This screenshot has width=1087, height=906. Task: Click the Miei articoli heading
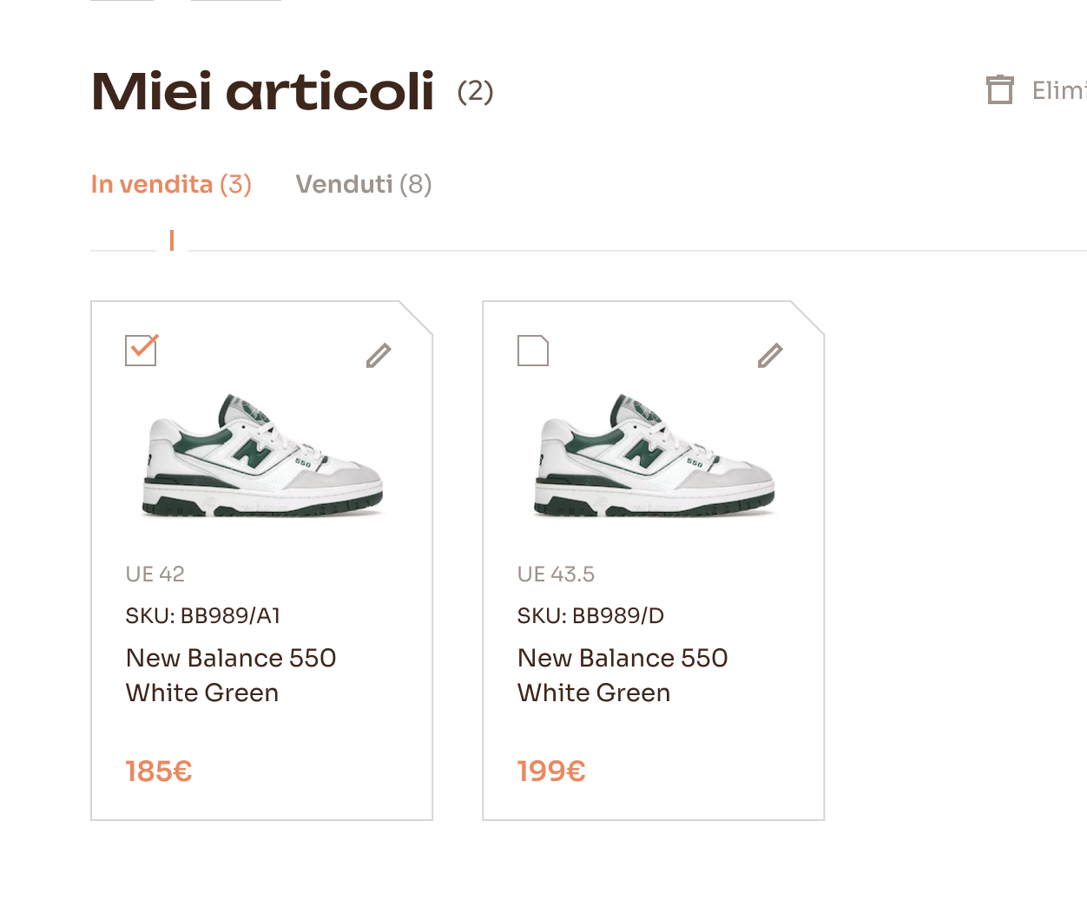pos(262,91)
